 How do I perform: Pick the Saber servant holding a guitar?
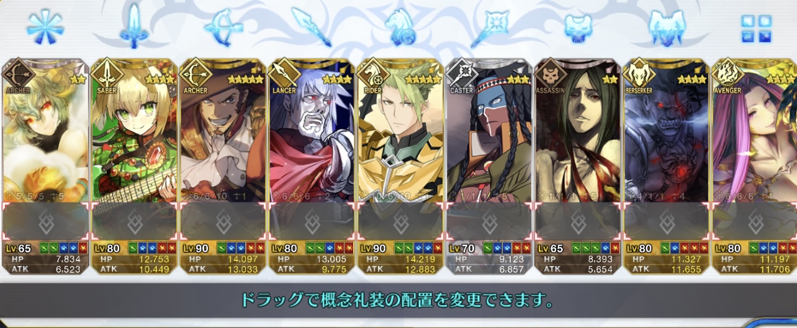tap(133, 166)
